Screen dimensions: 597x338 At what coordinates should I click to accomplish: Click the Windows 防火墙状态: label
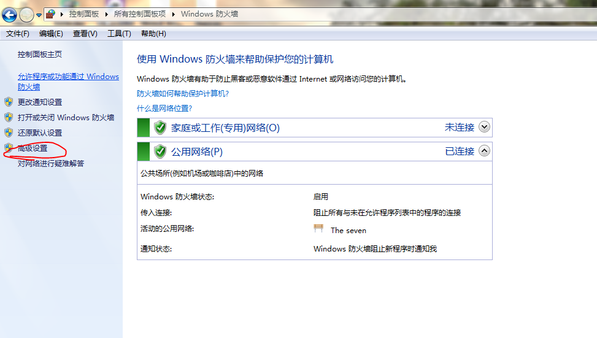click(177, 197)
